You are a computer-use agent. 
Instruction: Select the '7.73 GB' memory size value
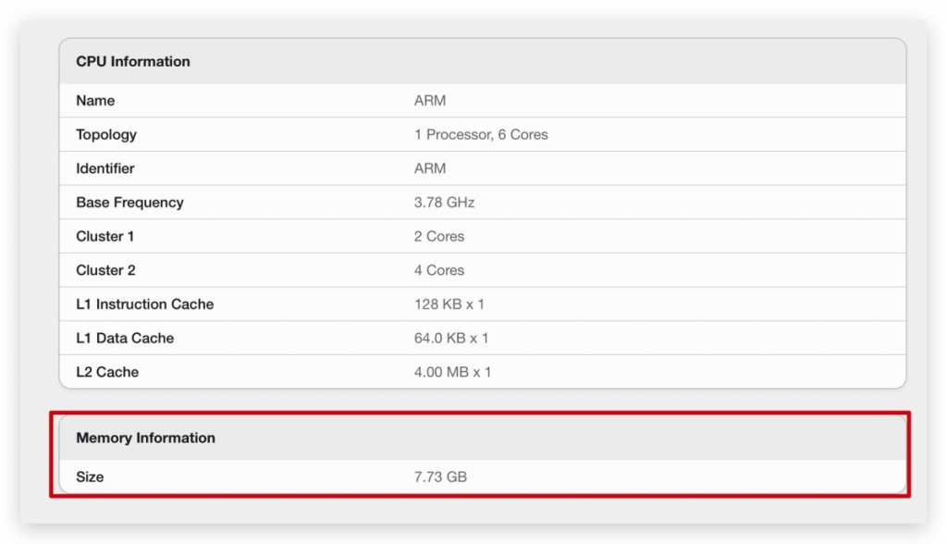(441, 476)
